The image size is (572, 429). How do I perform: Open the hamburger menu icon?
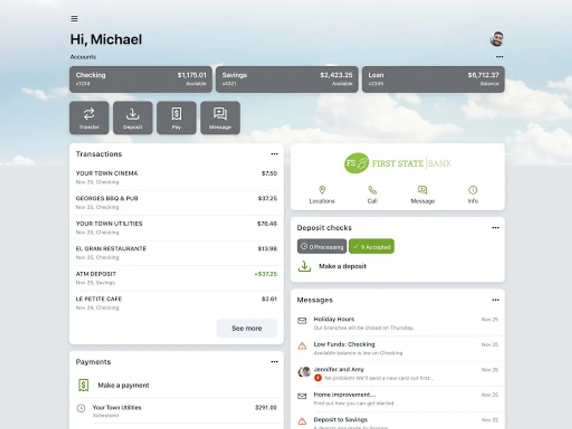(74, 19)
